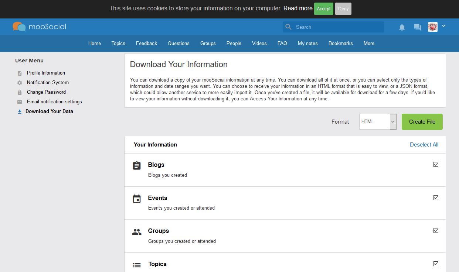Click the 'Download Your Information' heading
This screenshot has width=459, height=272.
click(x=179, y=65)
